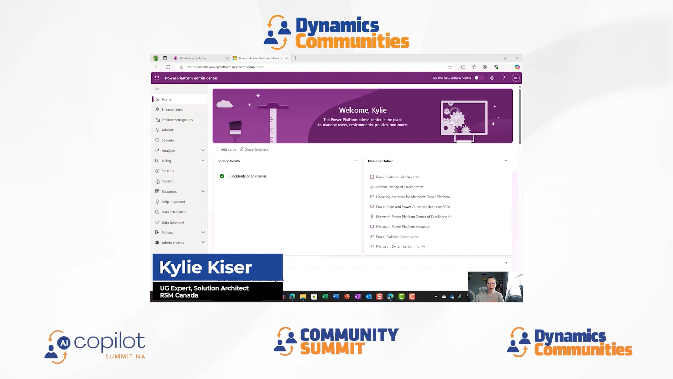Go back with the browser back arrow
The height and width of the screenshot is (379, 673).
click(x=157, y=67)
